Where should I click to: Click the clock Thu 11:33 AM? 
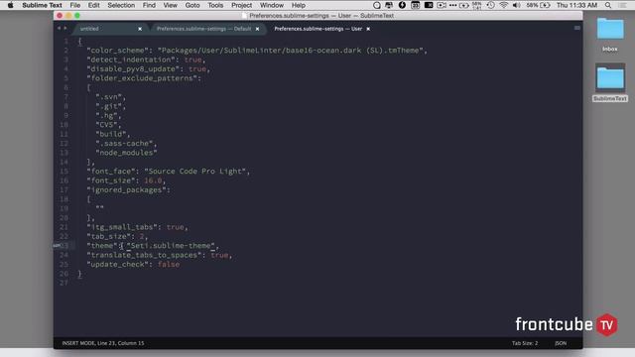pos(576,5)
